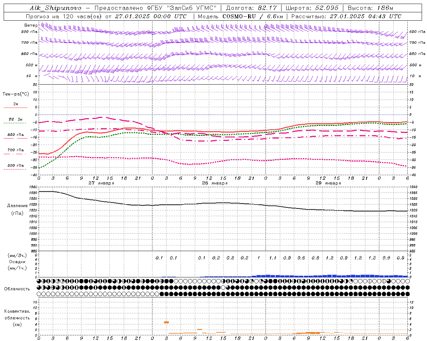The image size is (427, 341).
Task: Click Рассчитано: 27.01.2025 04:43 UTC text
Action: (x=346, y=16)
